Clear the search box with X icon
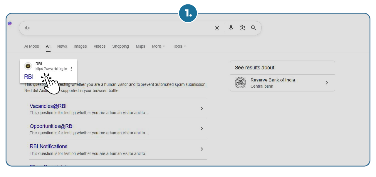The image size is (376, 177). pyautogui.click(x=217, y=28)
